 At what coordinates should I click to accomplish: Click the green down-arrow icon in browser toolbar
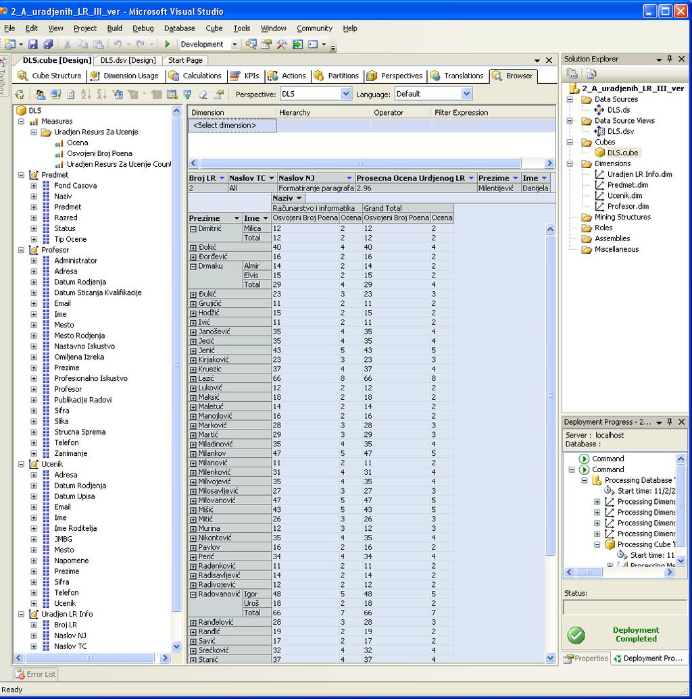click(187, 94)
